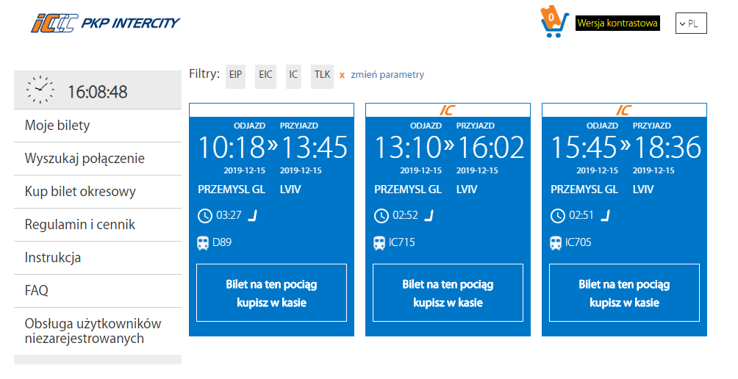Image resolution: width=738 pixels, height=379 pixels.
Task: Click the zmień parametry link
Action: [387, 75]
